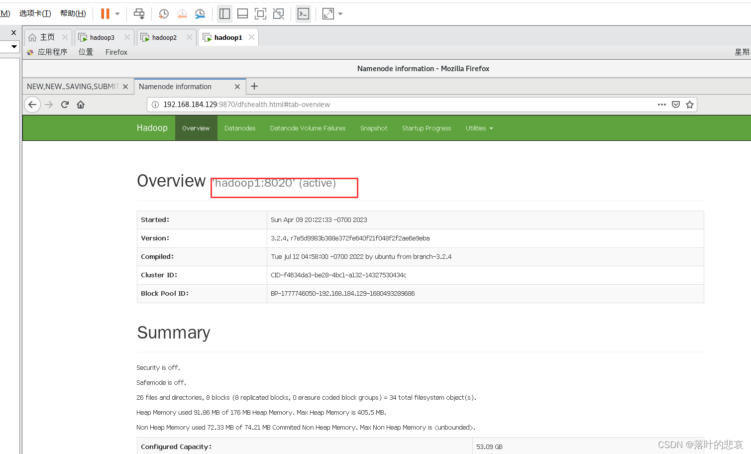The height and width of the screenshot is (454, 751).
Task: Switch to the bottom thumbnail bar layout icon
Action: tap(243, 14)
